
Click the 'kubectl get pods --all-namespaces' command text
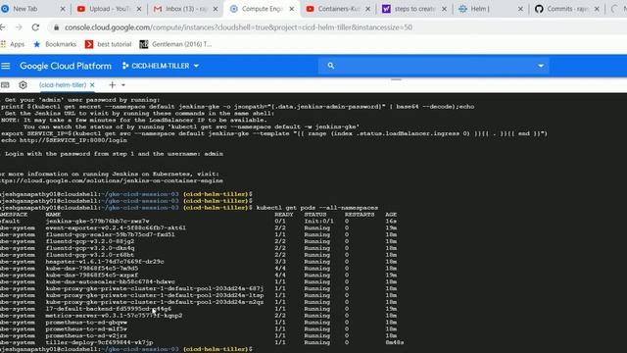pyautogui.click(x=317, y=208)
